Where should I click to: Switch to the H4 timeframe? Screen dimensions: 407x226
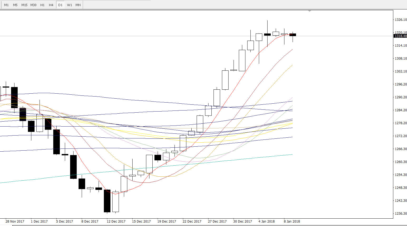pos(51,5)
